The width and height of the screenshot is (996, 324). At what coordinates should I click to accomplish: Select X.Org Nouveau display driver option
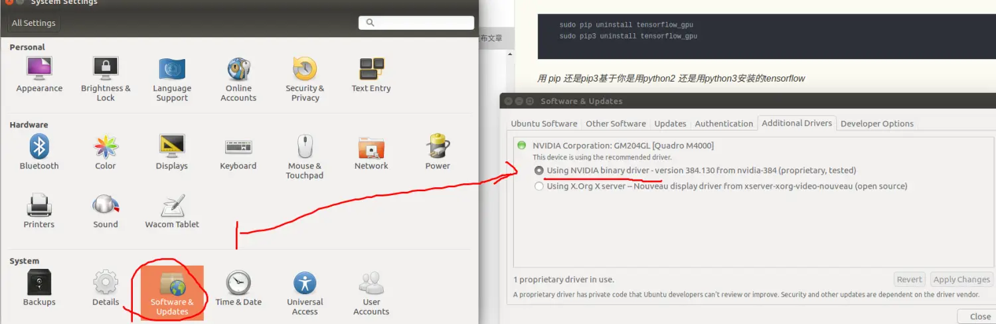(x=720, y=187)
